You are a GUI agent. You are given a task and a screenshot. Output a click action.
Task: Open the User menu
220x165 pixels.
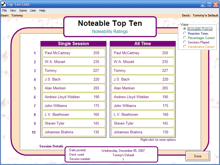[33, 10]
